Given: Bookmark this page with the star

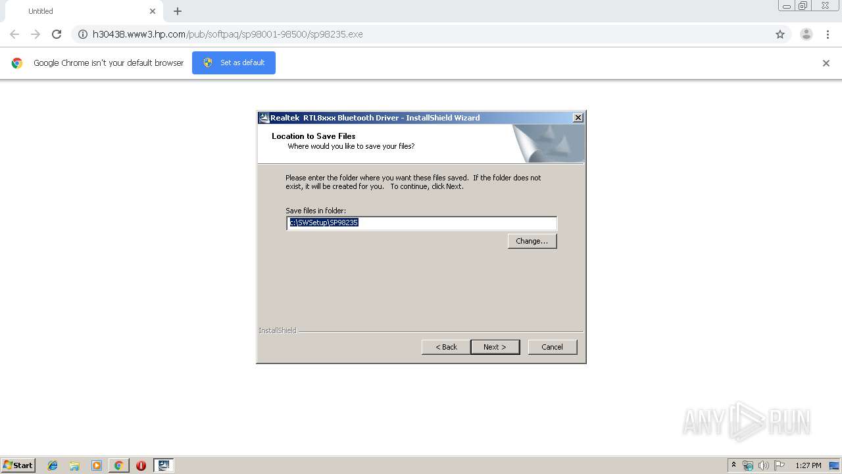Looking at the screenshot, I should 780,34.
